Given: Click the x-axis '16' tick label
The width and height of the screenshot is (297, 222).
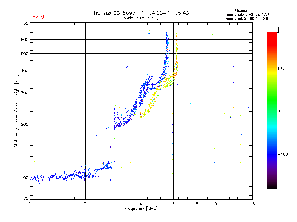Looking at the screenshot, I should point(252,204).
